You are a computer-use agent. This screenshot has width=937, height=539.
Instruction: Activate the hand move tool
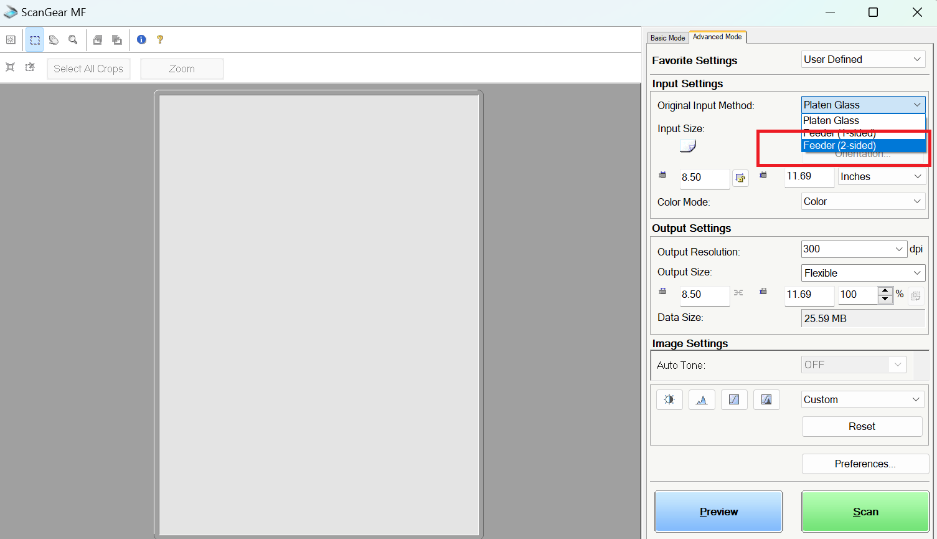(54, 40)
